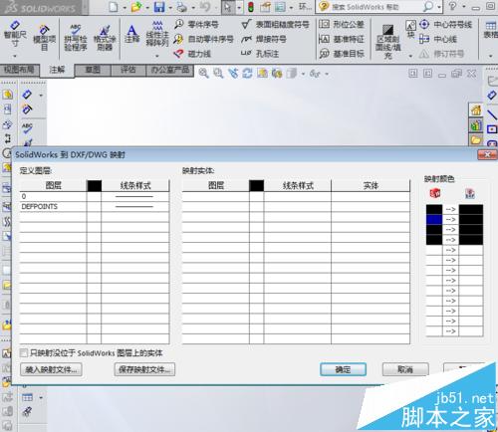
Task: Insert Centerline (中心线)
Action: coord(438,39)
